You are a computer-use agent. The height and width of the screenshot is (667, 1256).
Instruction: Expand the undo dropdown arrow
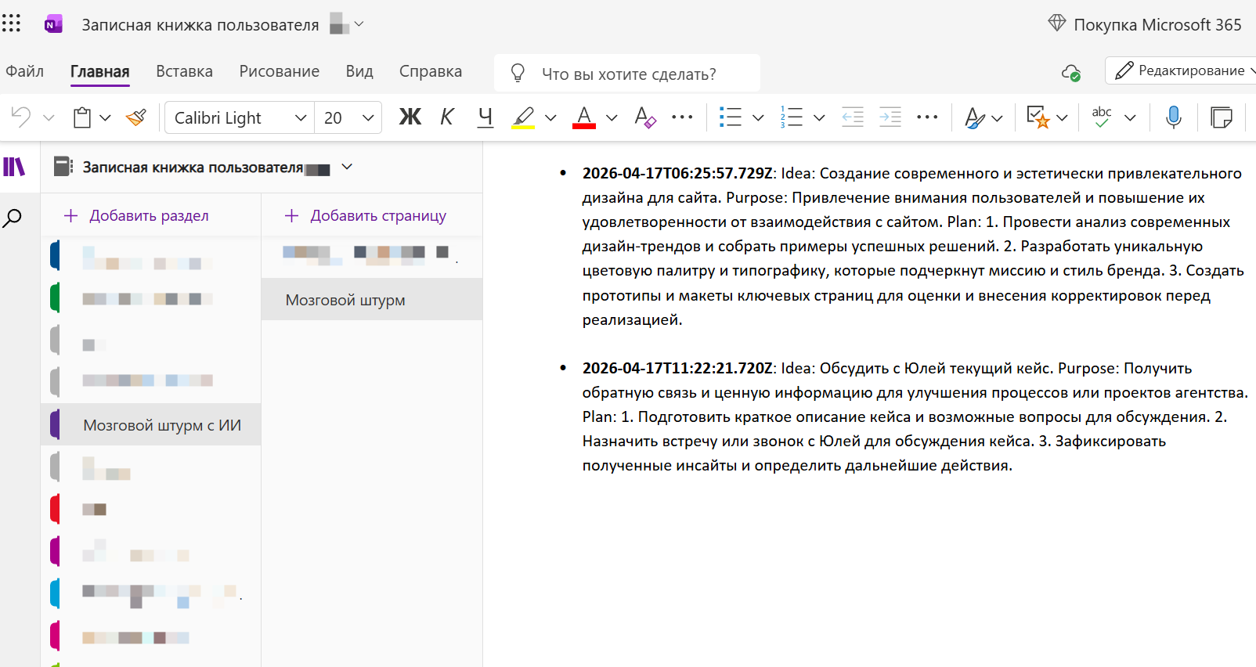tap(49, 117)
